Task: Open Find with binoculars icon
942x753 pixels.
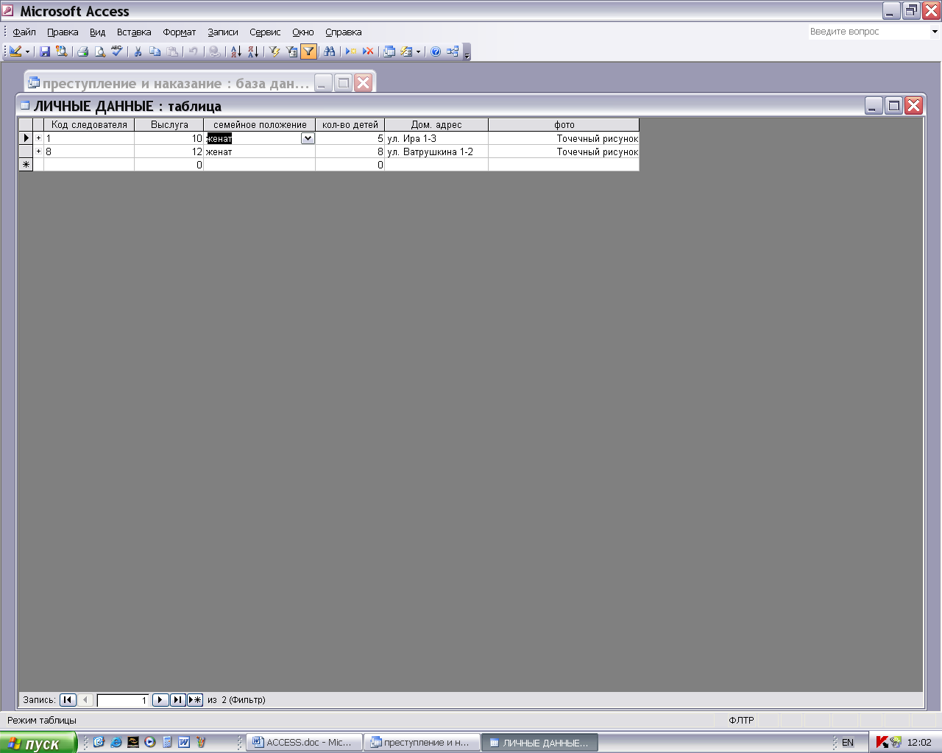Action: pyautogui.click(x=329, y=51)
